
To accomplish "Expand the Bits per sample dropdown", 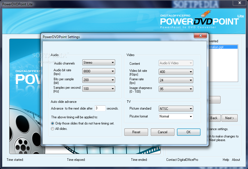I will tap(99, 80).
